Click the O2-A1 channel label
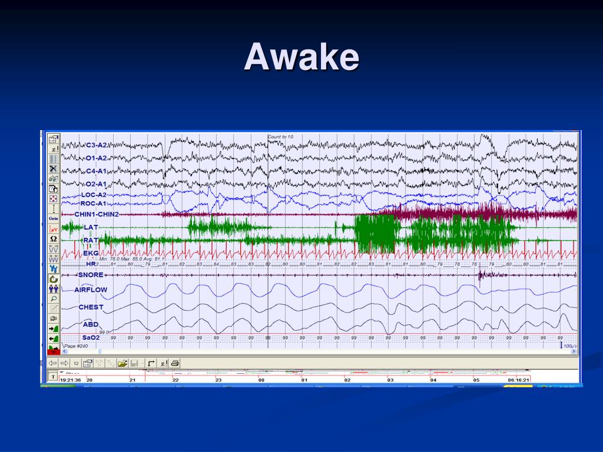This screenshot has width=603, height=452. (96, 184)
